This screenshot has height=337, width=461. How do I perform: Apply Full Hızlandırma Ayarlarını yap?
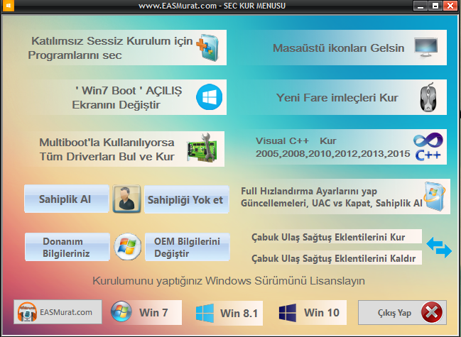point(345,197)
